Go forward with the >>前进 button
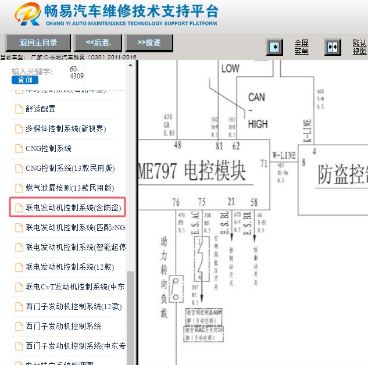The width and height of the screenshot is (368, 365). point(149,42)
